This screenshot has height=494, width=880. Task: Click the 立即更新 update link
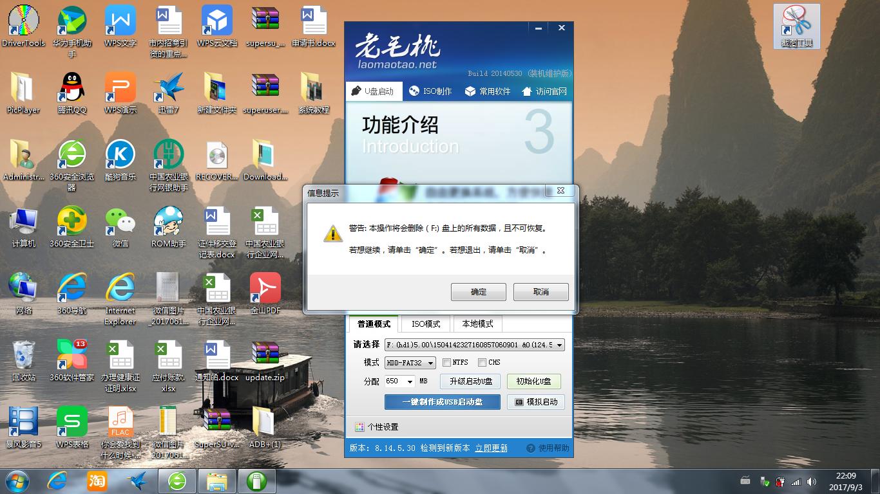pyautogui.click(x=492, y=448)
